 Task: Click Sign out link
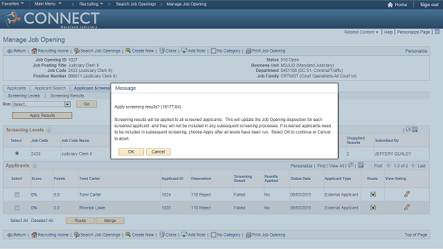[429, 5]
